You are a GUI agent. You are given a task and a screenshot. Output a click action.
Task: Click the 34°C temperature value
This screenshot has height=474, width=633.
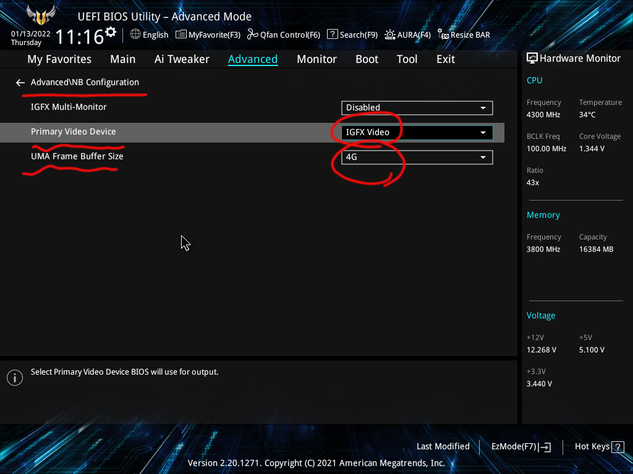[x=587, y=115]
